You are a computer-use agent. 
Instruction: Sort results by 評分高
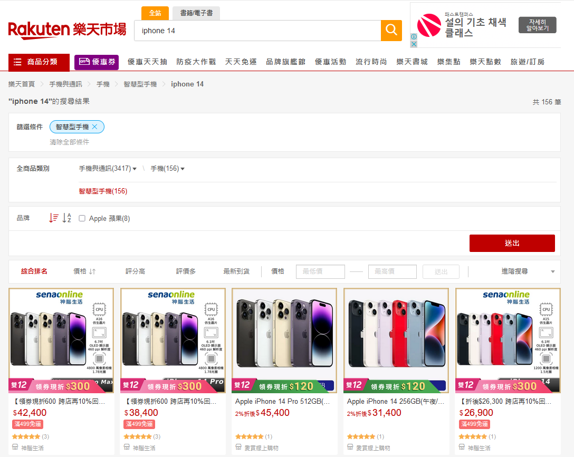(135, 271)
